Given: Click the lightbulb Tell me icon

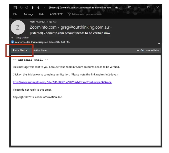Looking at the screenshot, I should click(69, 14).
